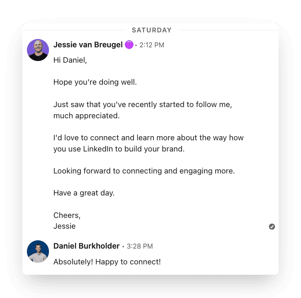The width and height of the screenshot is (301, 298).
Task: Open Daniel Burkholder's name link
Action: tap(86, 246)
